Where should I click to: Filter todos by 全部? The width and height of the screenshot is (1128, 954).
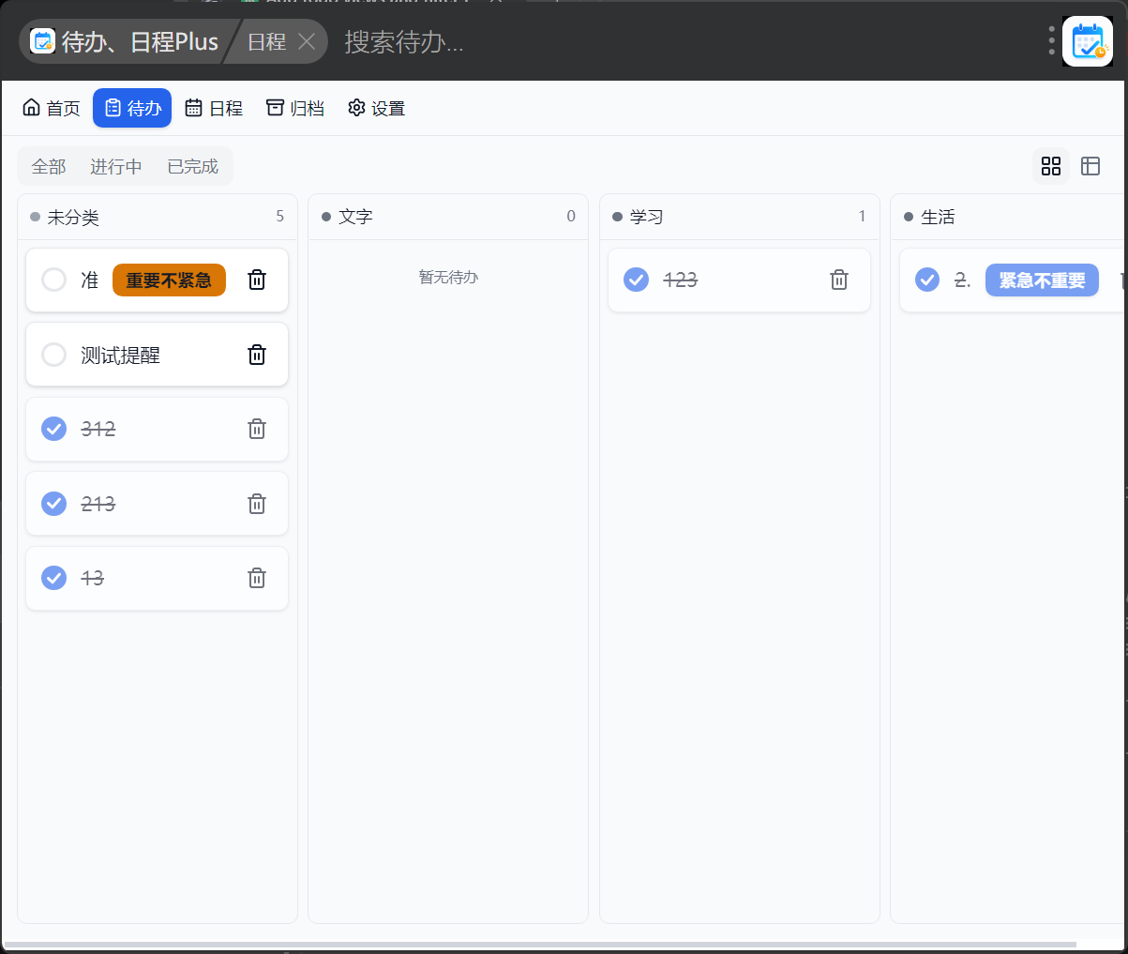click(x=49, y=166)
